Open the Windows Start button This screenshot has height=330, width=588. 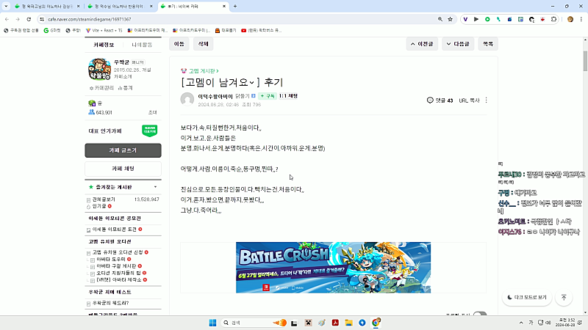coord(212,323)
